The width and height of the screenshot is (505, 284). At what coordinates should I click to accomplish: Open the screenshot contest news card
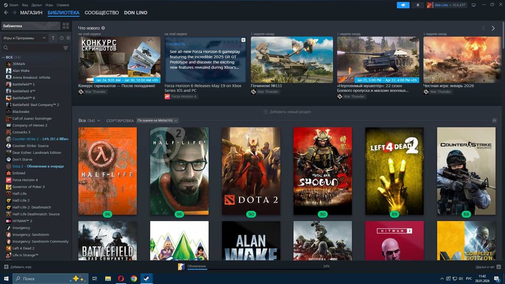tap(119, 60)
